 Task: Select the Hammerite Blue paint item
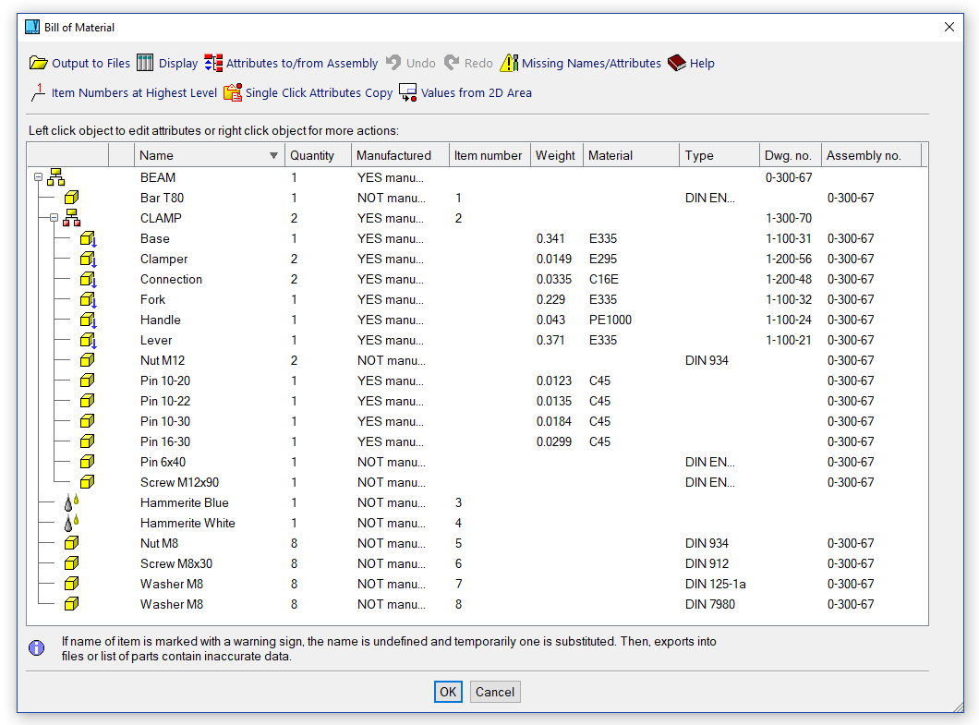coord(184,502)
